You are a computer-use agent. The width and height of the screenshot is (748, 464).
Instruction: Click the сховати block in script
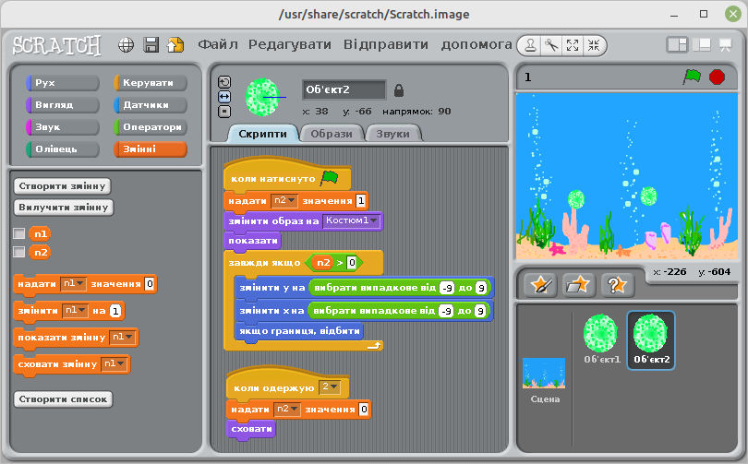click(x=251, y=429)
